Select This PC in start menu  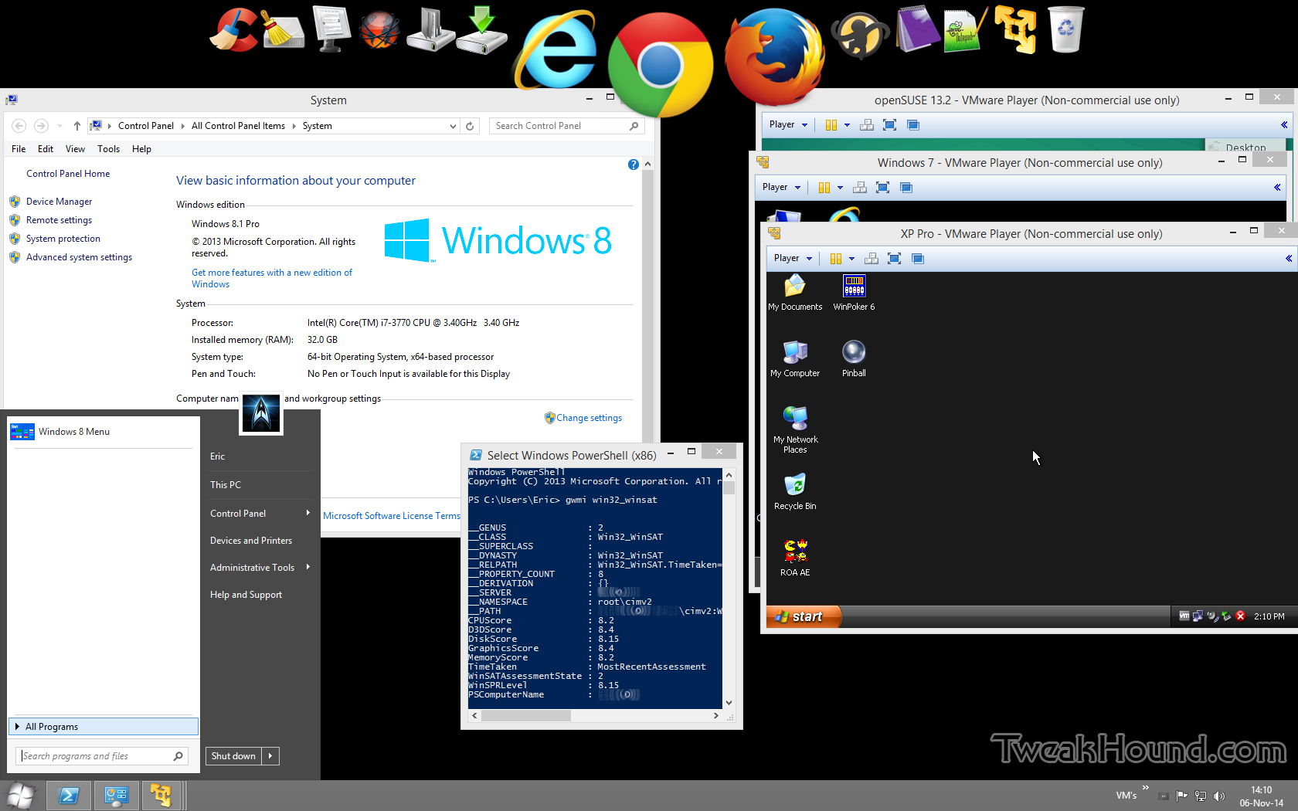pyautogui.click(x=226, y=485)
